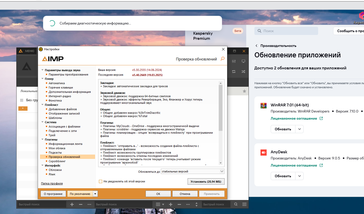
Task: Expand the arrow next to По умолчанию
Action: (95, 194)
